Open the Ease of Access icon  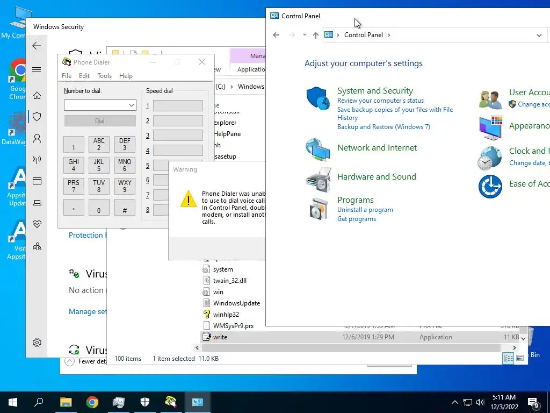tap(490, 187)
